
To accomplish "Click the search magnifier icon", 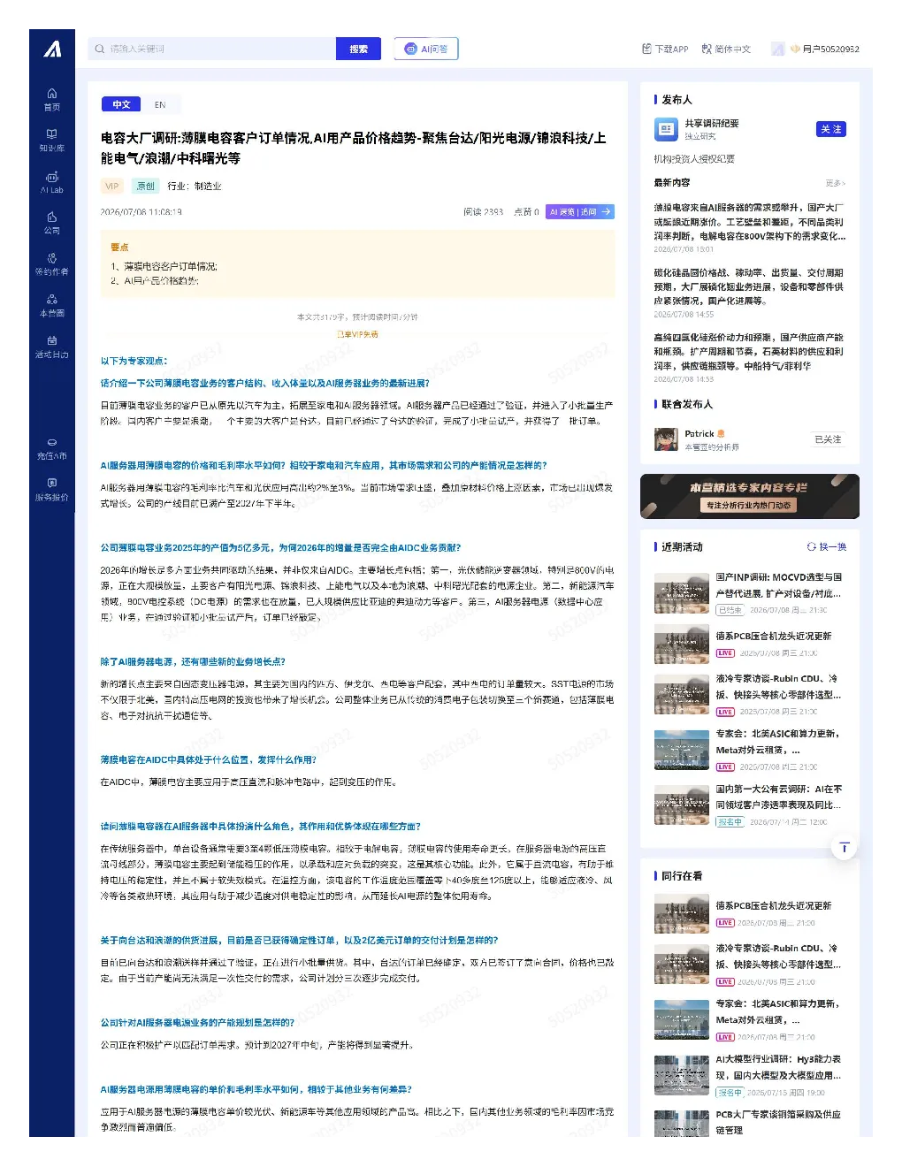I will click(100, 49).
